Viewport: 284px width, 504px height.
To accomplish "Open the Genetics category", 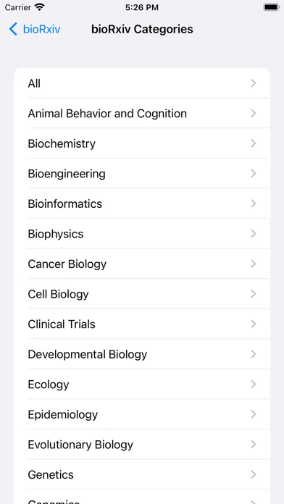I will coord(142,475).
